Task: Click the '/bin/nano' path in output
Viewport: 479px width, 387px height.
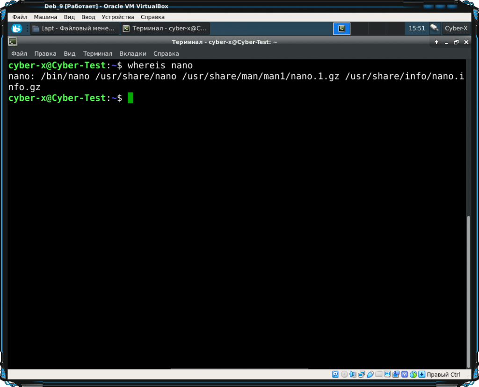Action: click(65, 76)
